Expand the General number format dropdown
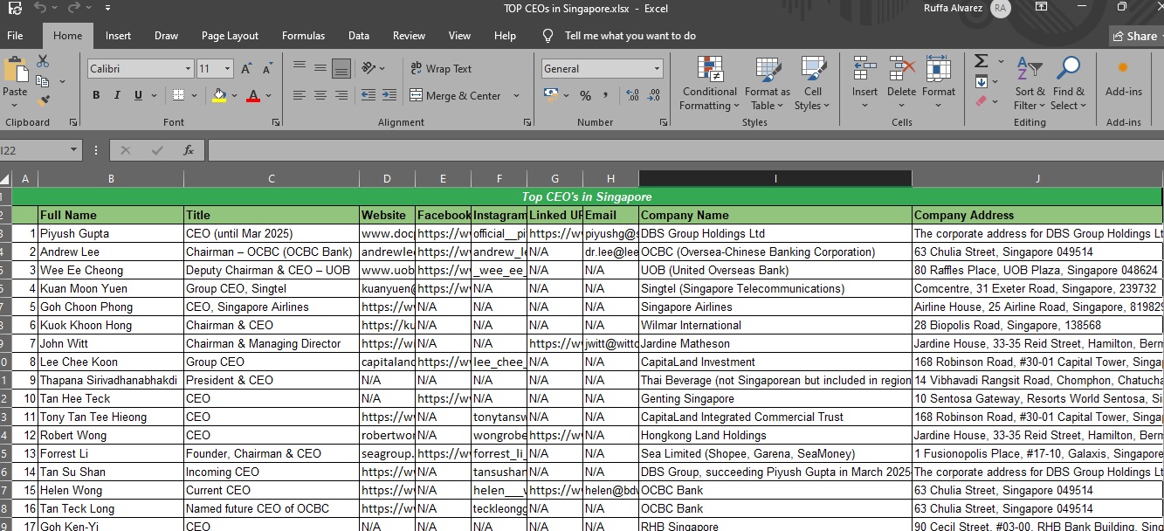Image resolution: width=1164 pixels, height=531 pixels. point(657,69)
